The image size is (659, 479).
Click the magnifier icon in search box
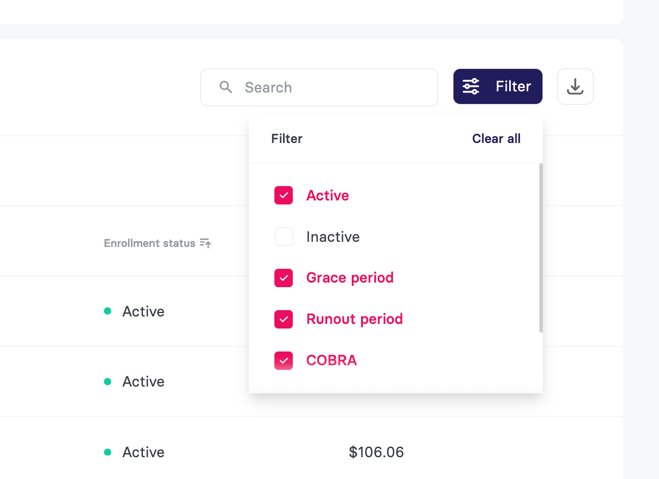(x=226, y=87)
